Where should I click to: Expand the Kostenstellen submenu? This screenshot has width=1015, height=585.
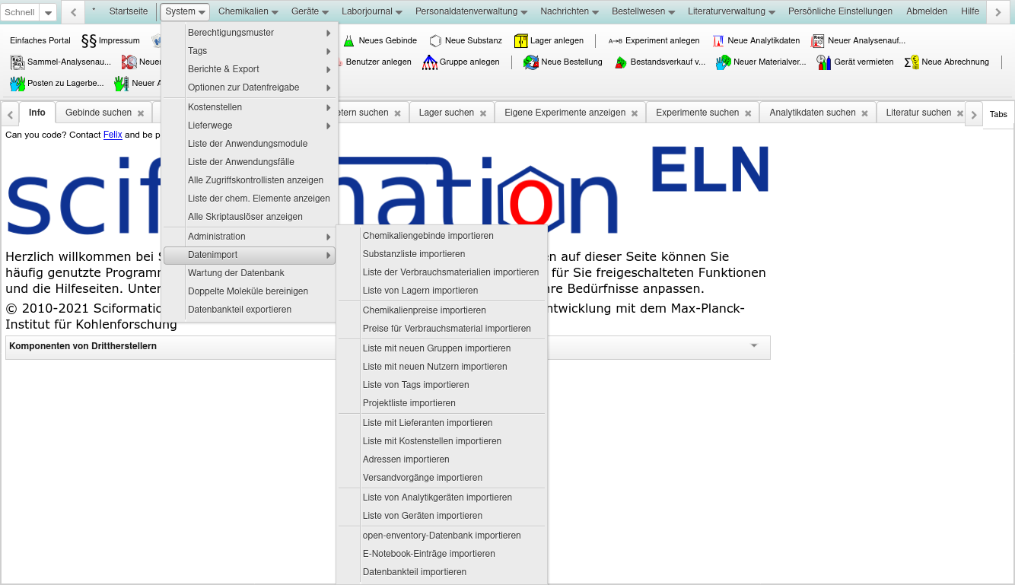point(250,107)
